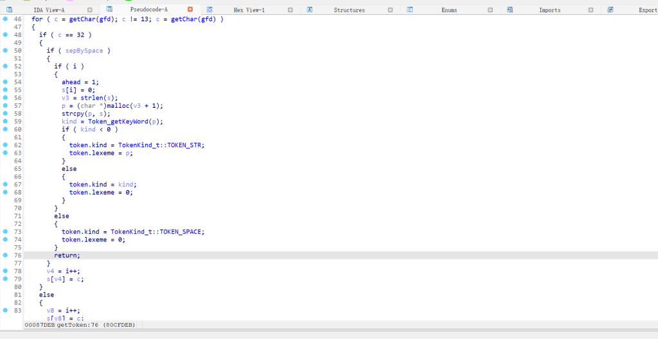Click the Enums tab icon
658x339 pixels.
click(x=410, y=10)
